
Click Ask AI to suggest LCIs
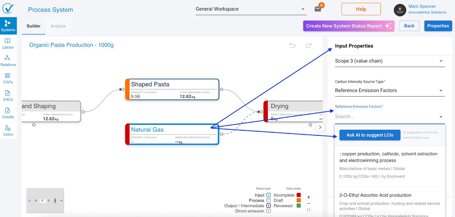pyautogui.click(x=370, y=135)
